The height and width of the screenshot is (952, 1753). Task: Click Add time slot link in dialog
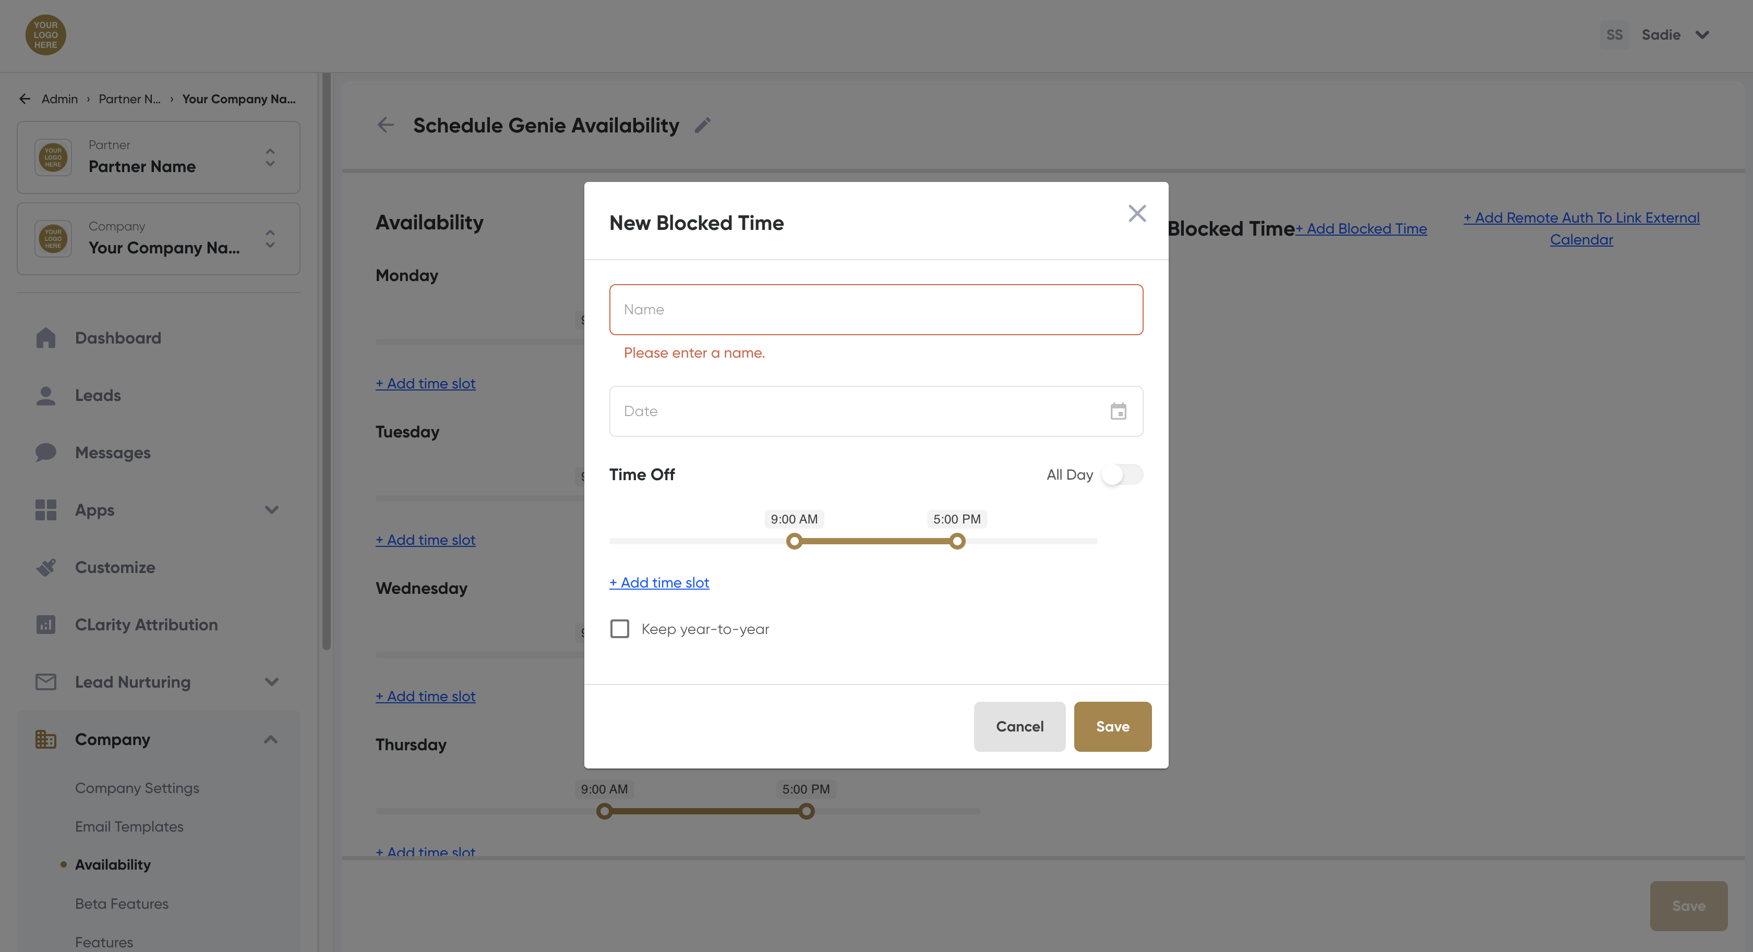click(x=659, y=583)
